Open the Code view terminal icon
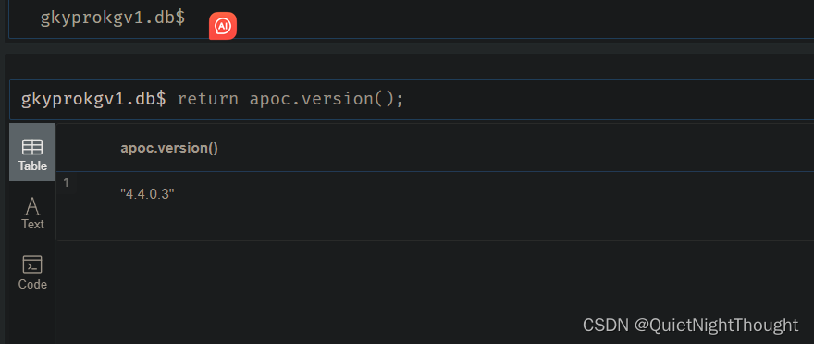Viewport: 814px width, 344px height. tap(32, 264)
